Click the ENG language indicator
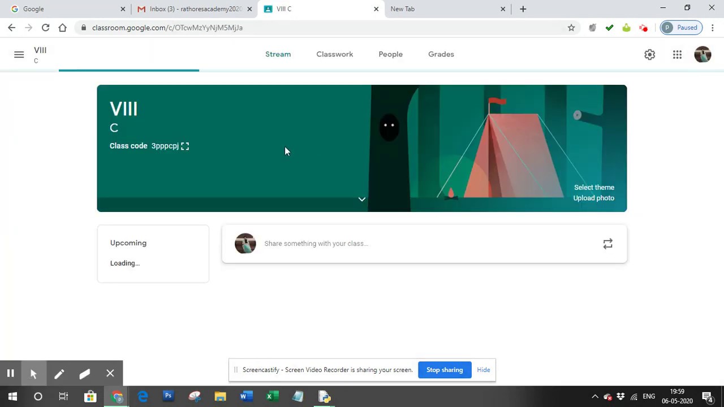The width and height of the screenshot is (724, 407). click(649, 397)
